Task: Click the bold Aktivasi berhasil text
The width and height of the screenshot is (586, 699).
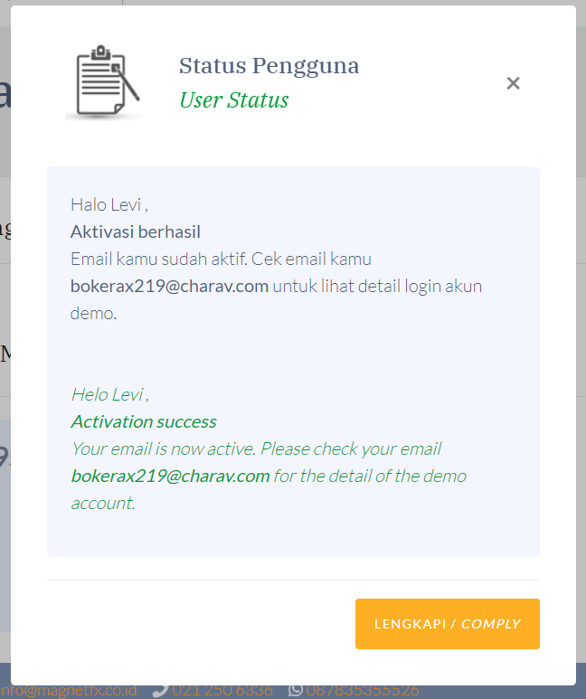Action: click(135, 232)
